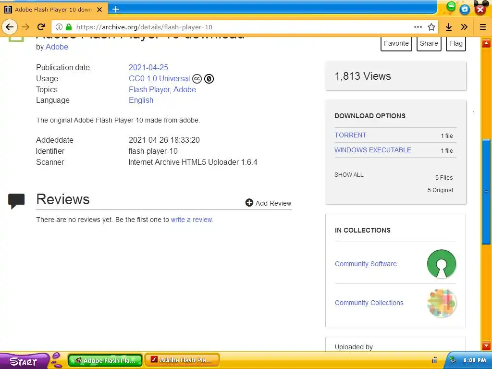Image resolution: width=492 pixels, height=369 pixels.
Task: Click the write a review link
Action: coord(191,220)
